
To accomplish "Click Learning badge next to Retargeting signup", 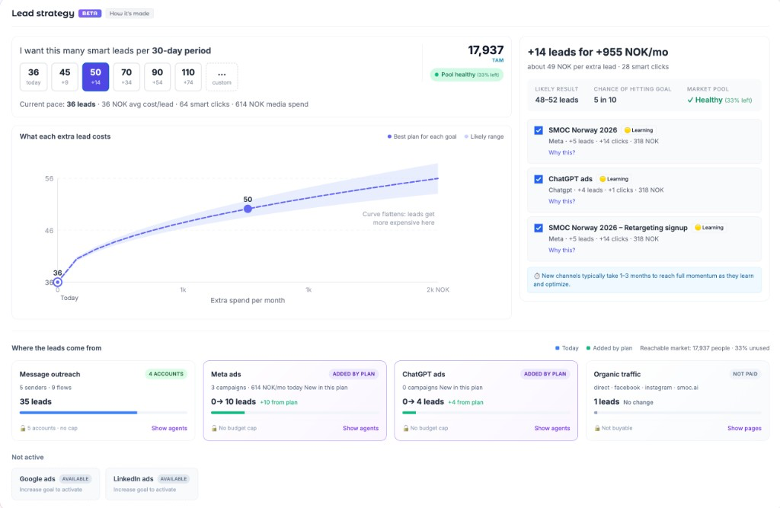I will [709, 228].
